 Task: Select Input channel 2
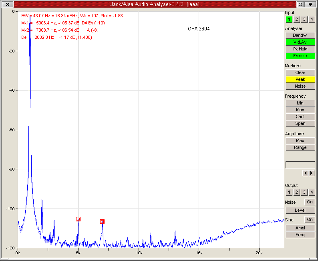pyautogui.click(x=296, y=20)
